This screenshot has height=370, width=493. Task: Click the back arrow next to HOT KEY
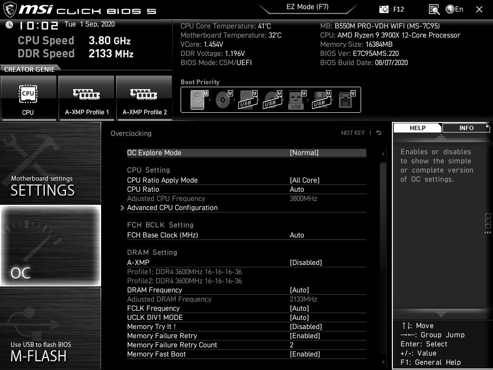click(379, 133)
